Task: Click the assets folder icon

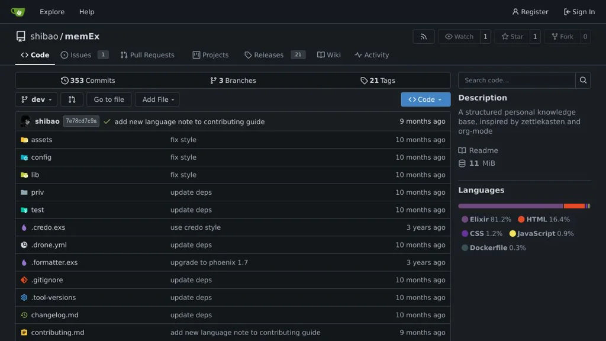Action: [24, 140]
